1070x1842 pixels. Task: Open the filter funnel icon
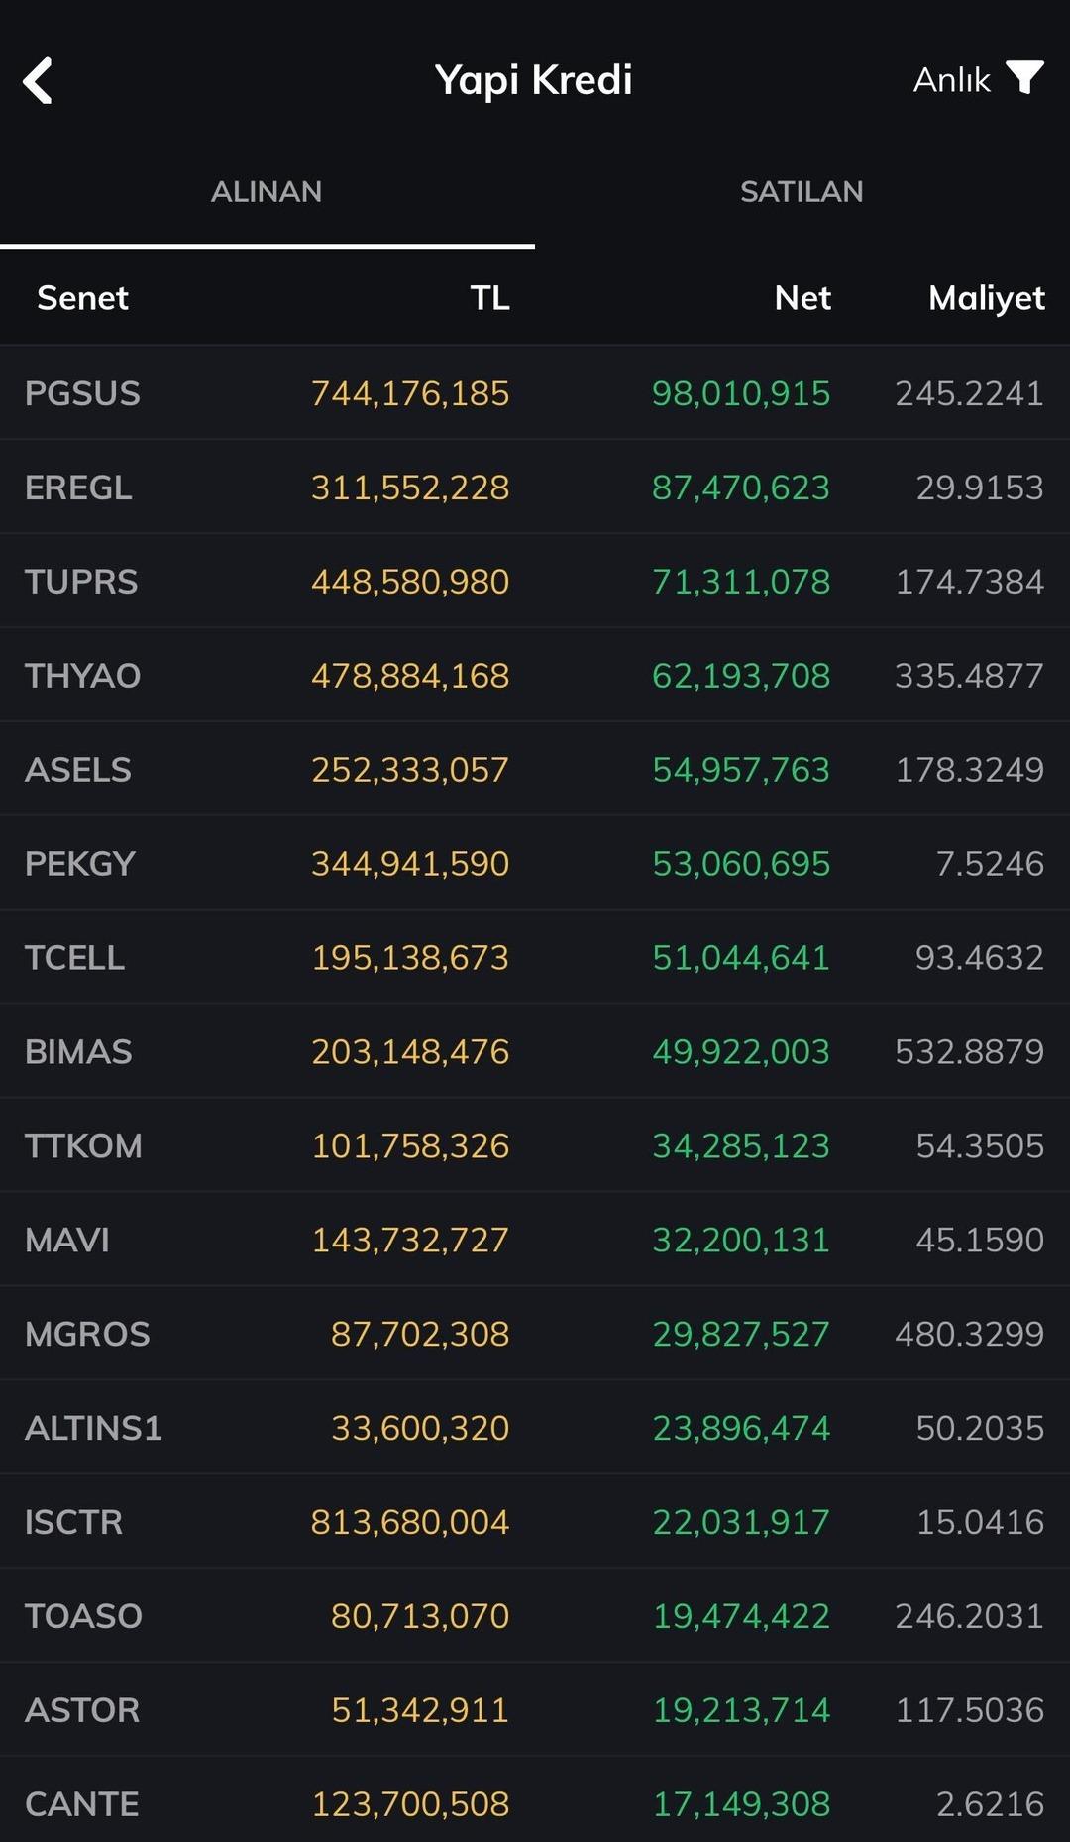point(1024,78)
